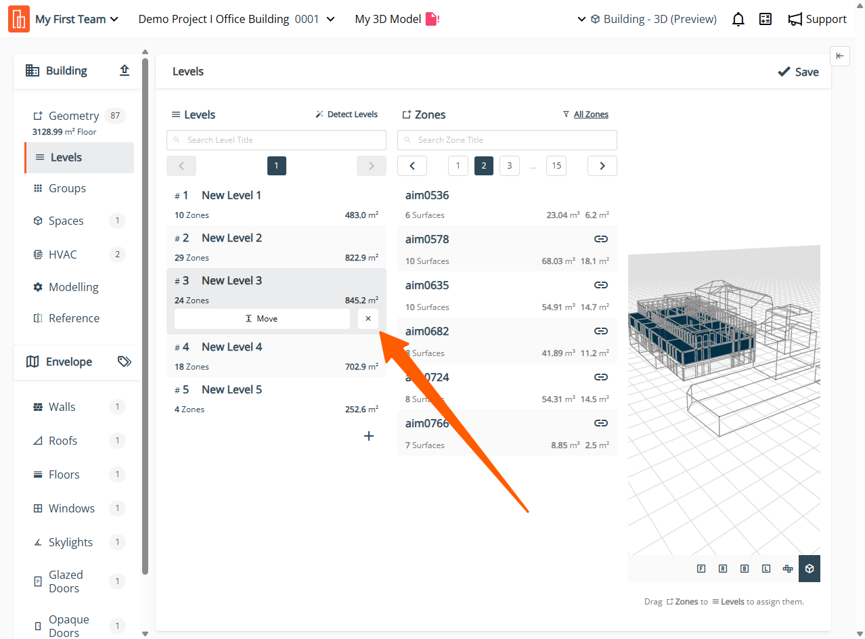Go to the HVAC sidebar item
Screen dimensions: 865x639
coord(63,255)
